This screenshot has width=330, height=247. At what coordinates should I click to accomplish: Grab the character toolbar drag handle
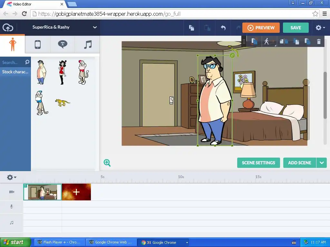click(244, 41)
